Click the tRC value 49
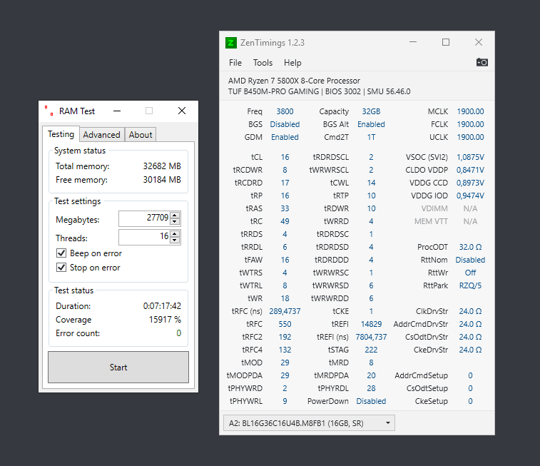Image resolution: width=540 pixels, height=466 pixels. coord(285,221)
